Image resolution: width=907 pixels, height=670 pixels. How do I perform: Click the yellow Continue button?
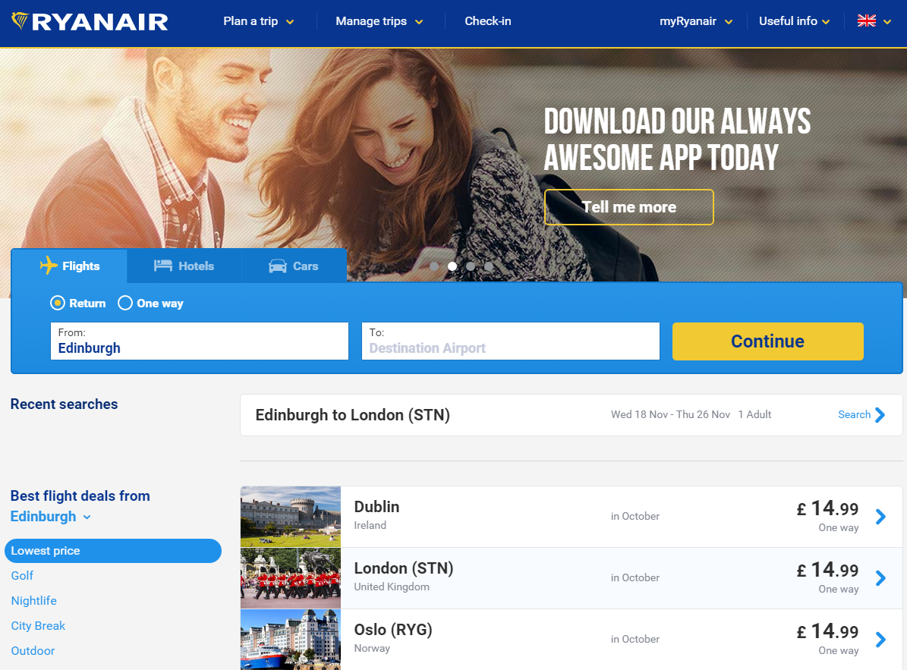pyautogui.click(x=767, y=341)
